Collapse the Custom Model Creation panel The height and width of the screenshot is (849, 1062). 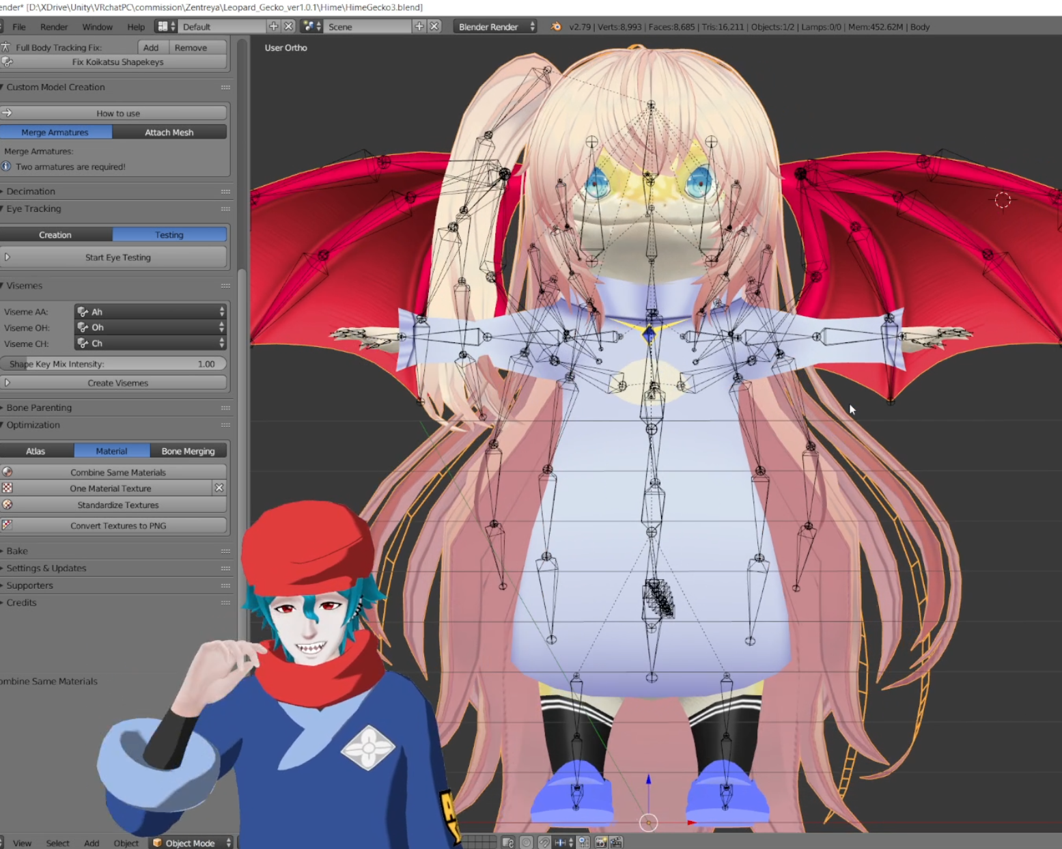click(56, 87)
